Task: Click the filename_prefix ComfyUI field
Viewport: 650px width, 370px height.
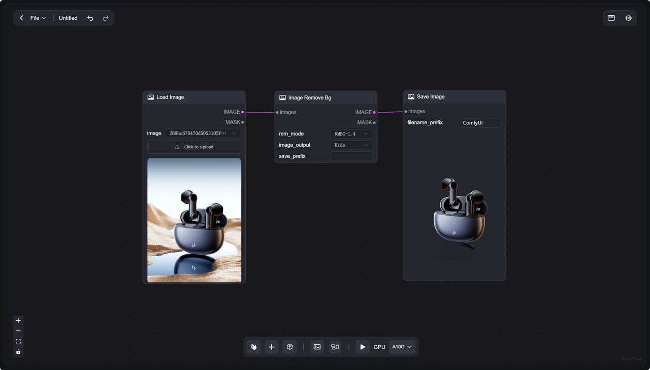Action: click(x=480, y=123)
